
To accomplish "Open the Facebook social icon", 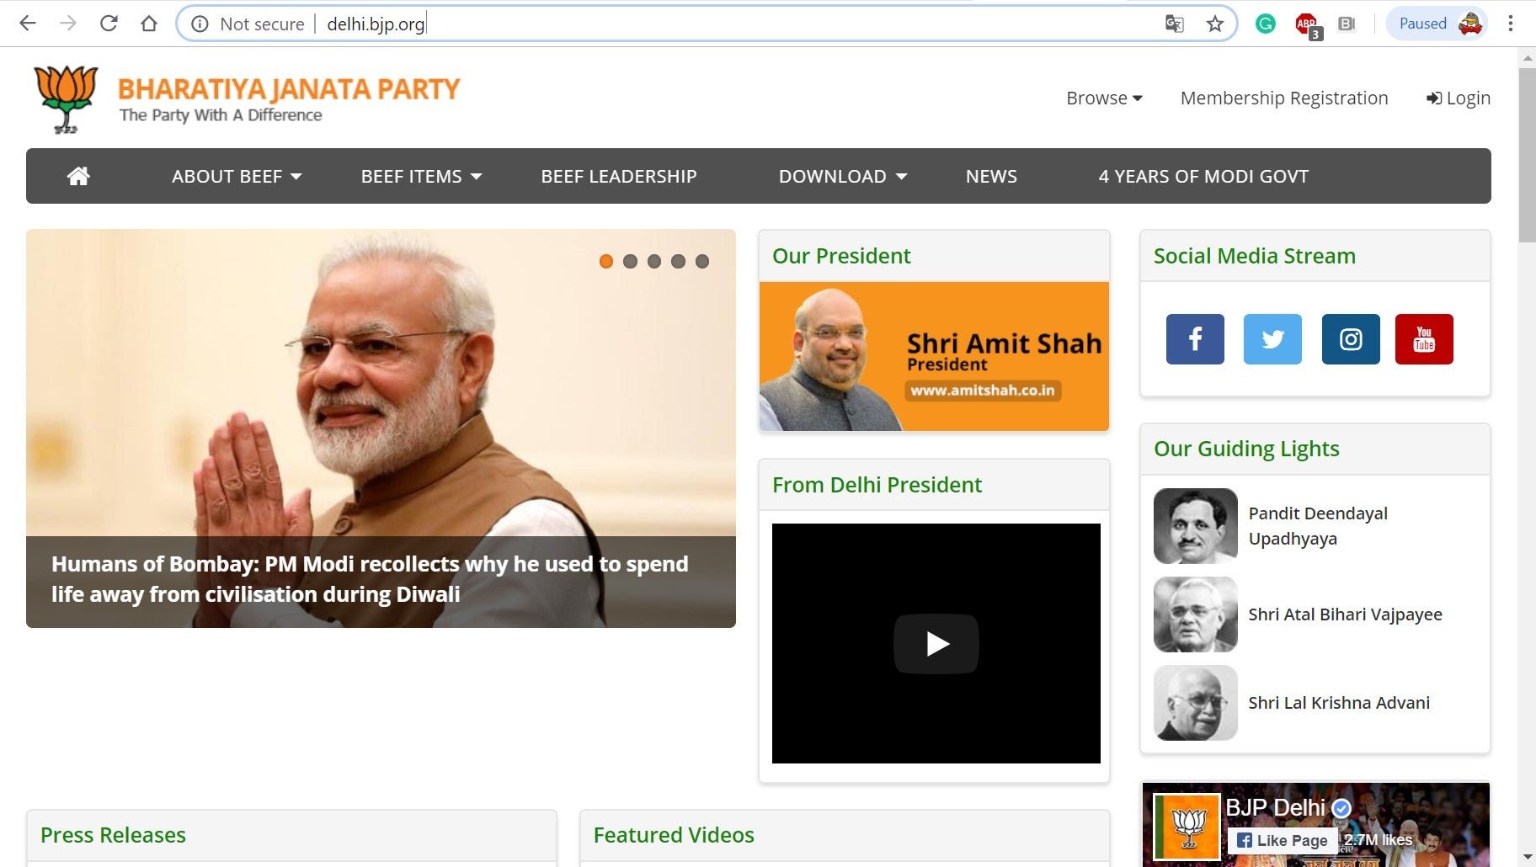I will coord(1195,339).
